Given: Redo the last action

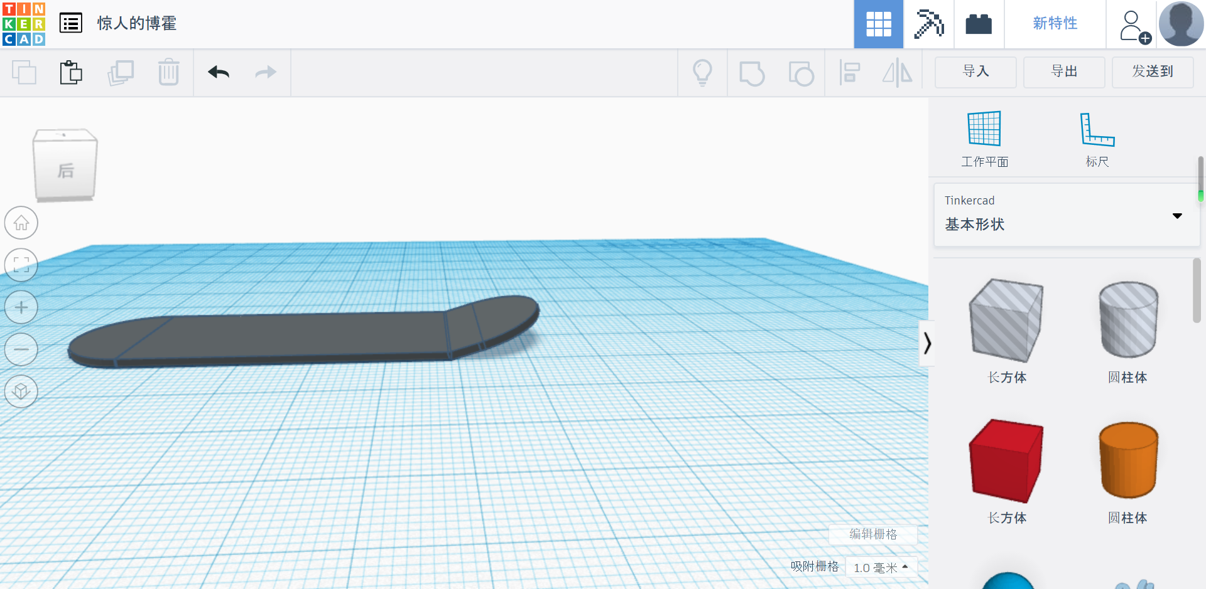Looking at the screenshot, I should click(266, 72).
